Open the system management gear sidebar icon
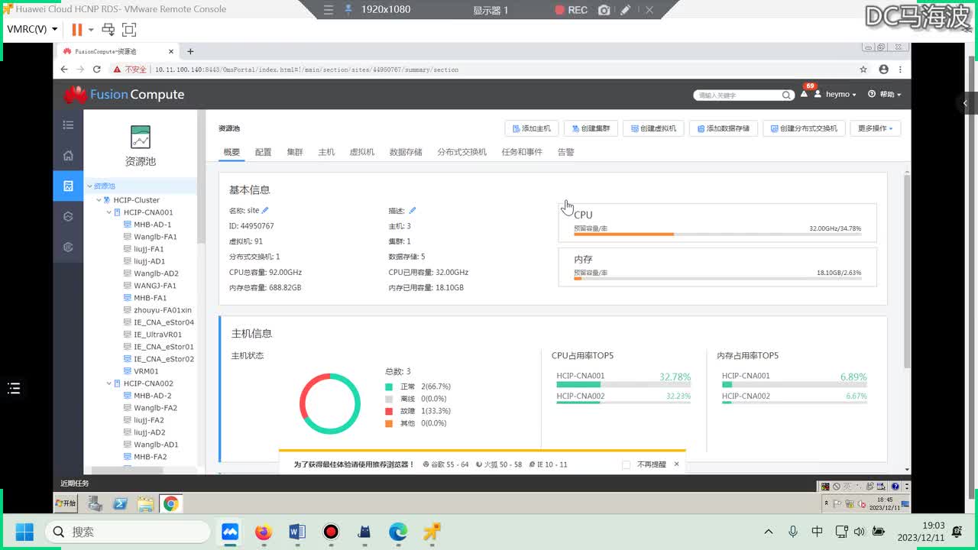 click(68, 247)
